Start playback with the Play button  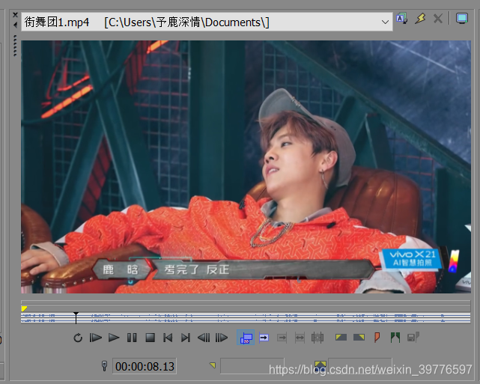click(114, 338)
